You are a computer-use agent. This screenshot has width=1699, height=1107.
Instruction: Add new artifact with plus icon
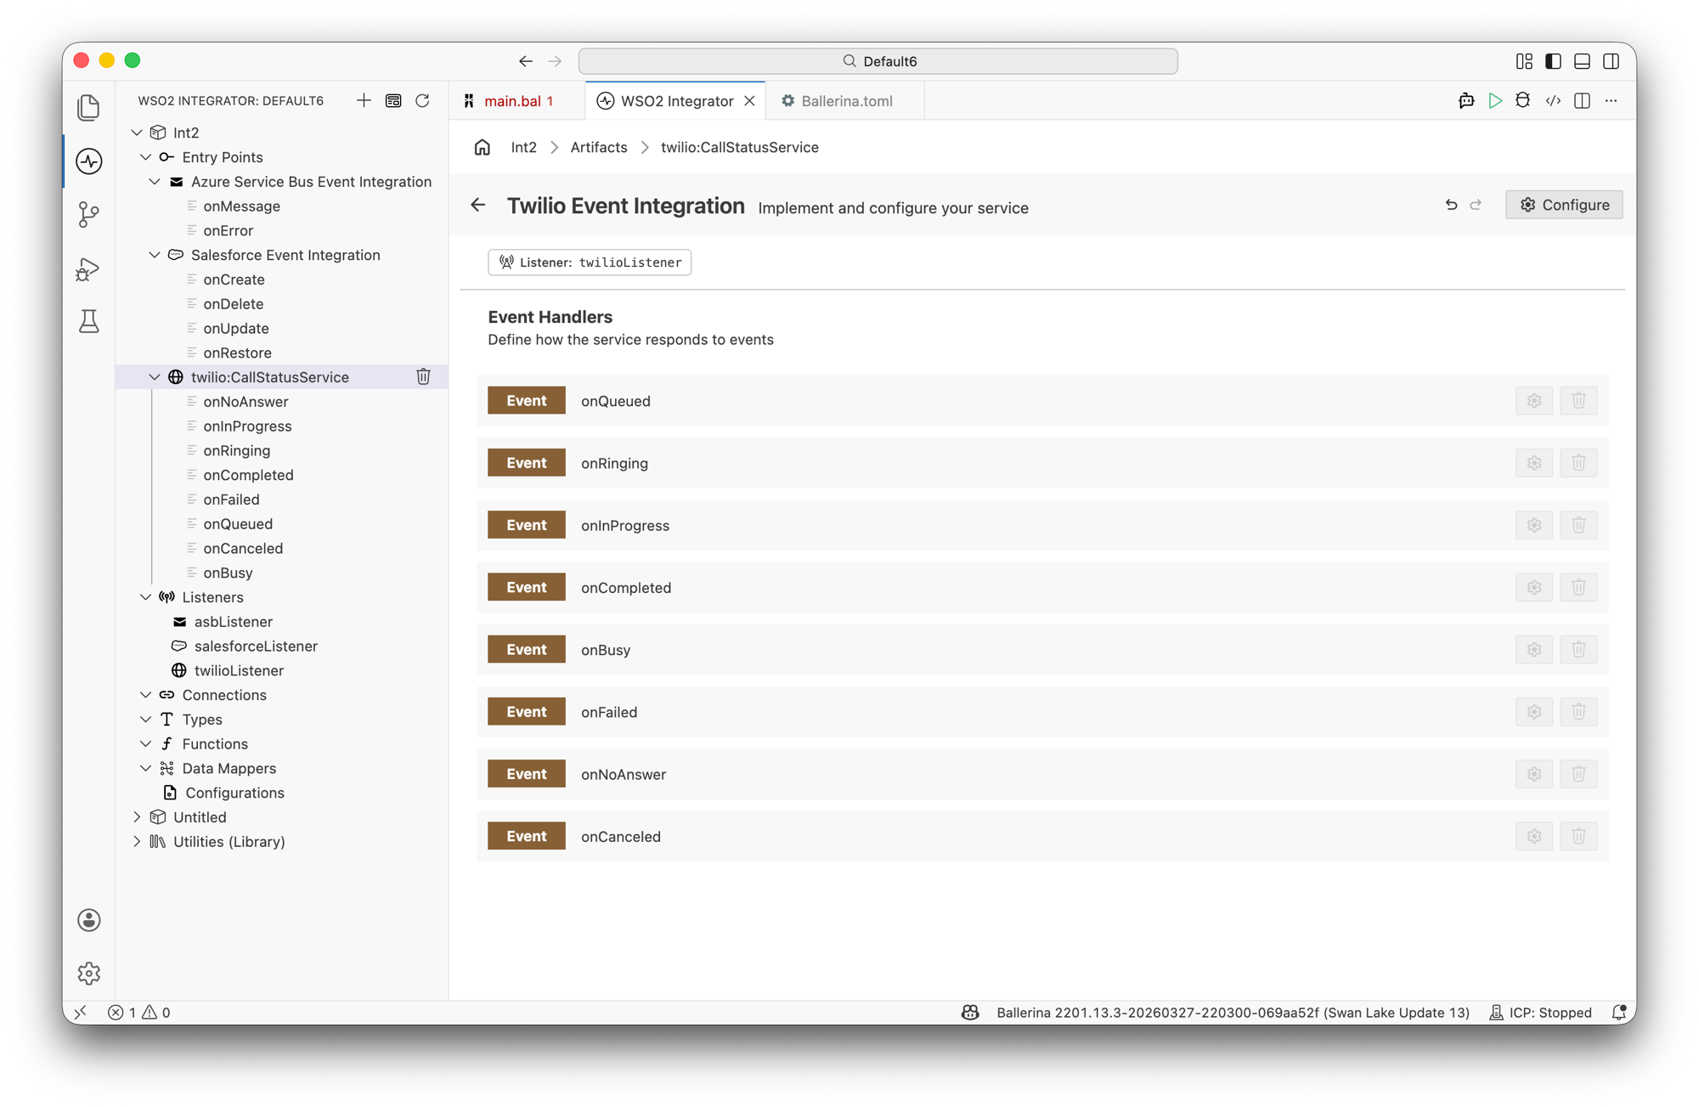364,100
